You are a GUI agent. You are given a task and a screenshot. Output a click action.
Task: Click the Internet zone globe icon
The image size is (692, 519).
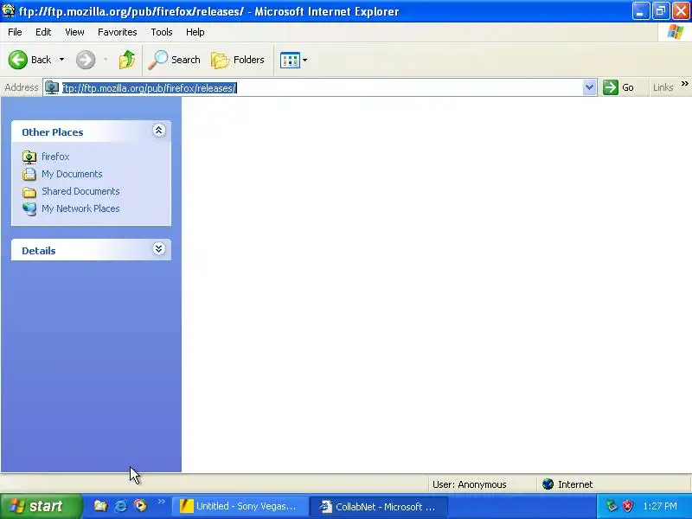pos(548,484)
